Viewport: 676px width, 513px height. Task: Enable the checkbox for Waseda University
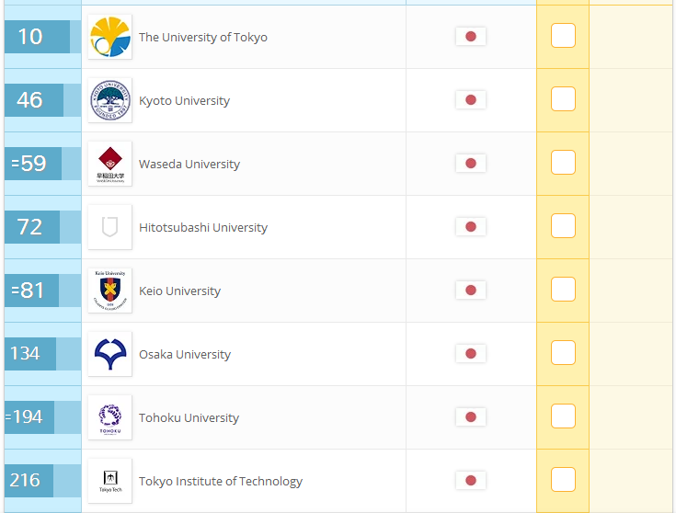click(x=563, y=162)
